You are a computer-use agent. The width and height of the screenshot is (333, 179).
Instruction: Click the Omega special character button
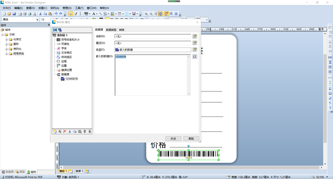195,57
